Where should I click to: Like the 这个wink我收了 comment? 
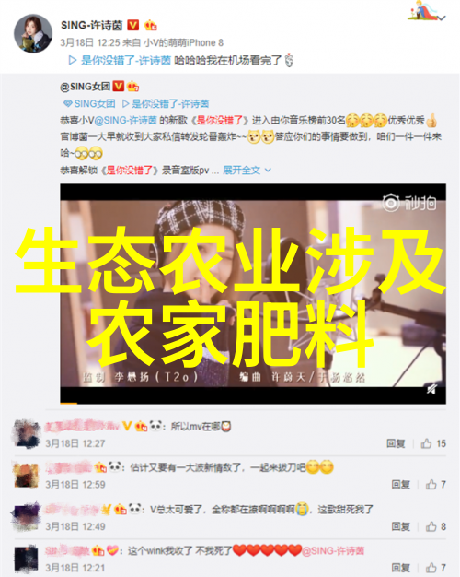point(436,568)
